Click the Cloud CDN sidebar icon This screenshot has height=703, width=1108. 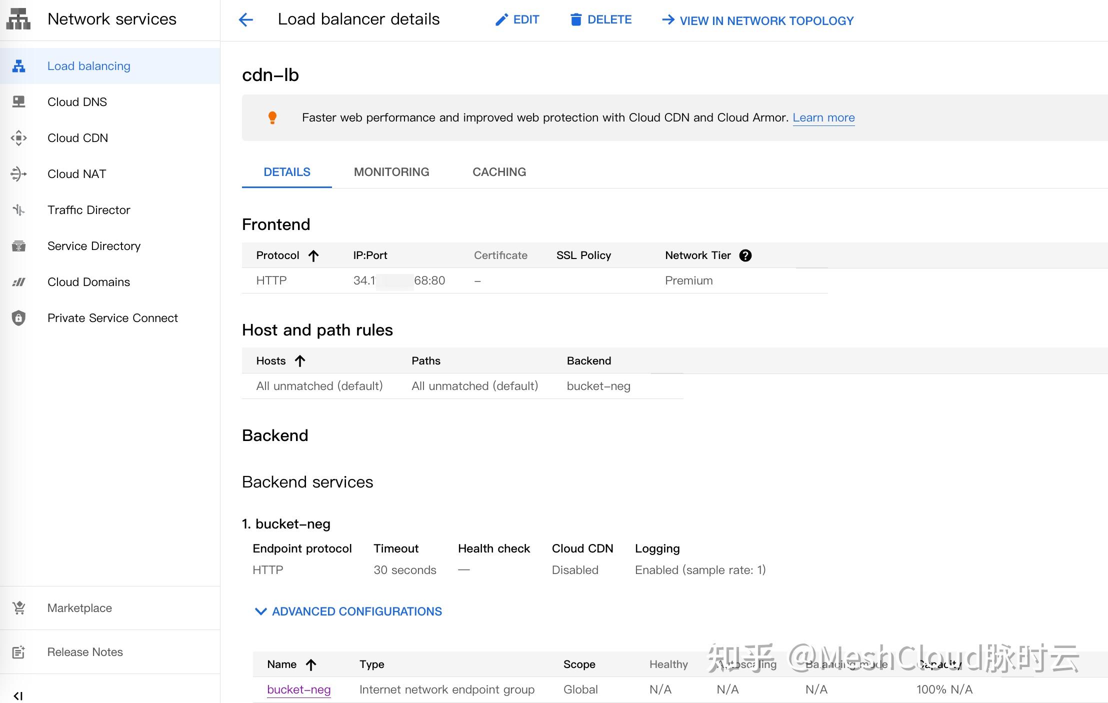pyautogui.click(x=18, y=137)
